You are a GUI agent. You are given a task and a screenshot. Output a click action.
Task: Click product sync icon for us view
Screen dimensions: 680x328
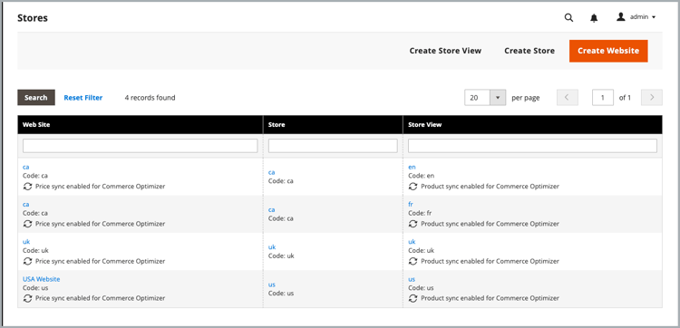point(413,298)
